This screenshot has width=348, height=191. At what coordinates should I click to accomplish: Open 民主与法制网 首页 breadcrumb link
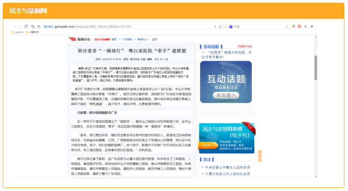pyautogui.click(x=106, y=39)
